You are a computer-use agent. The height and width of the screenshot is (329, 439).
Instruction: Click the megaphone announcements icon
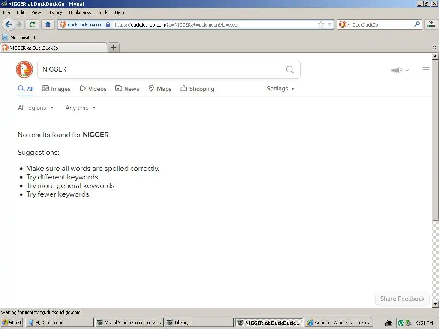397,70
